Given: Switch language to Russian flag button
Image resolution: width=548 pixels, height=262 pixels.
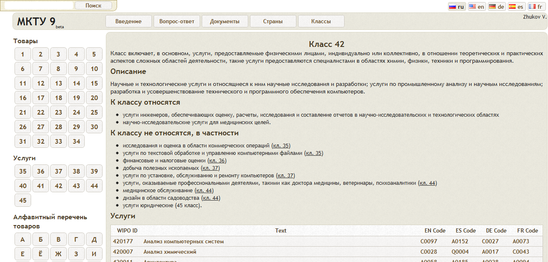Looking at the screenshot, I should [x=457, y=7].
